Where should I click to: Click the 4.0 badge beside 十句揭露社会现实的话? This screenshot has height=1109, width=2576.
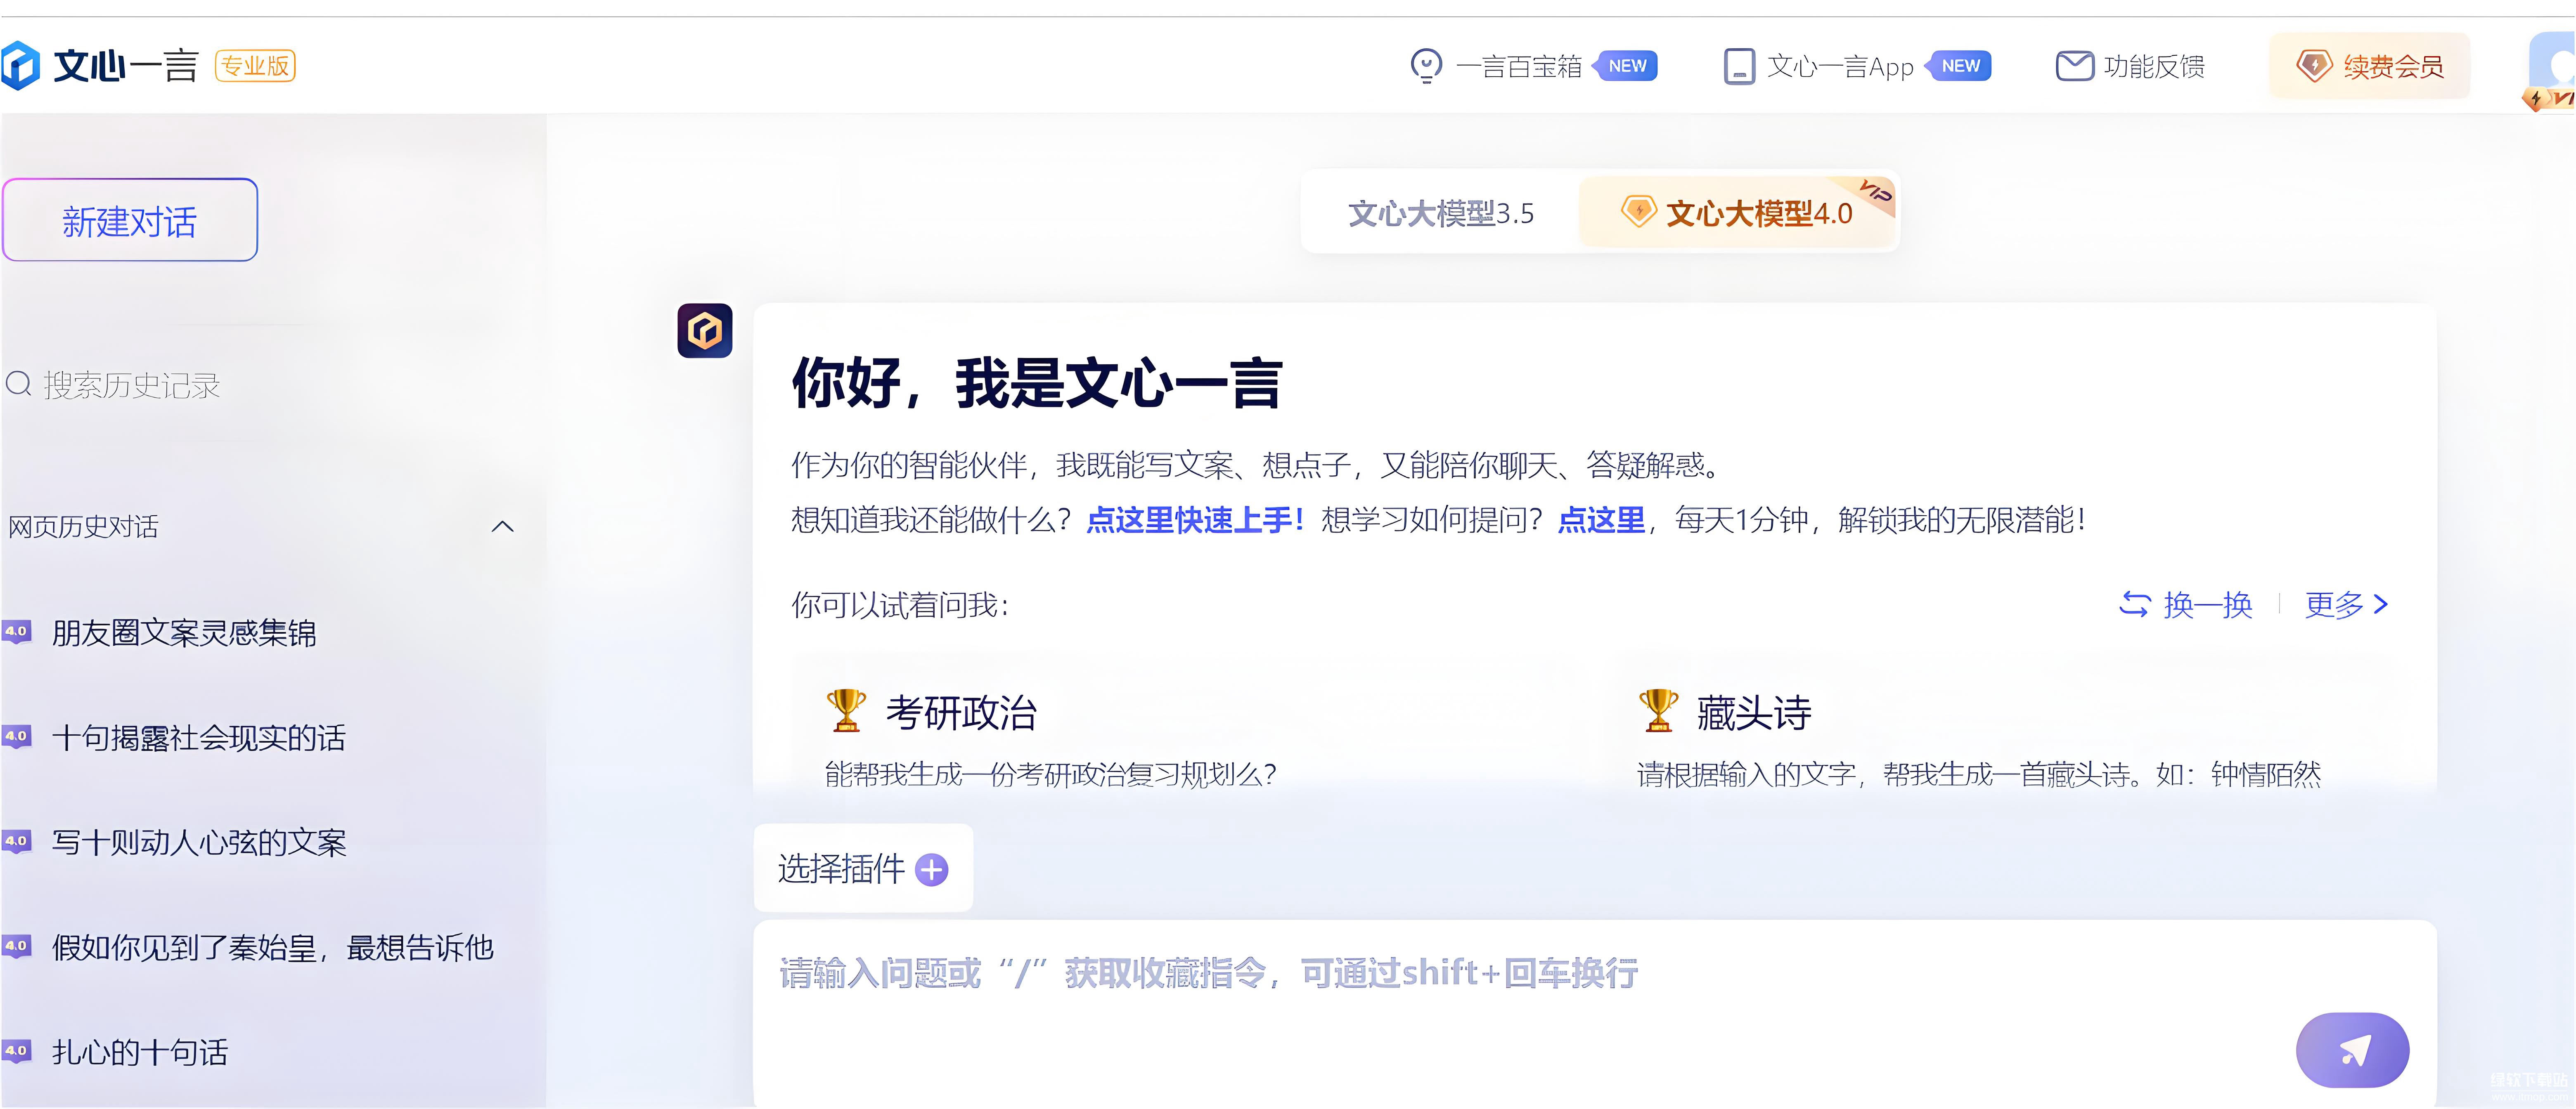[x=17, y=736]
